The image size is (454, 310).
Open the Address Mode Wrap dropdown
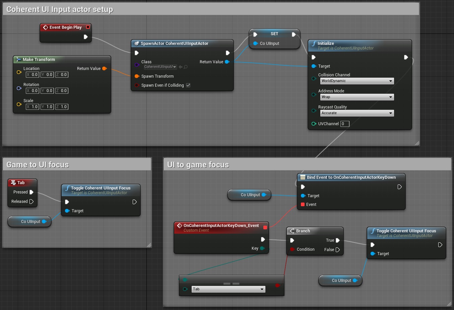(357, 97)
